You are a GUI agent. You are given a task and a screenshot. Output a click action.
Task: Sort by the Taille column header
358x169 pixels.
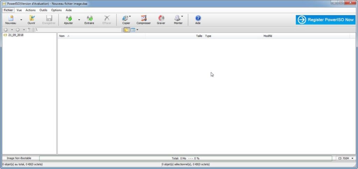174,36
